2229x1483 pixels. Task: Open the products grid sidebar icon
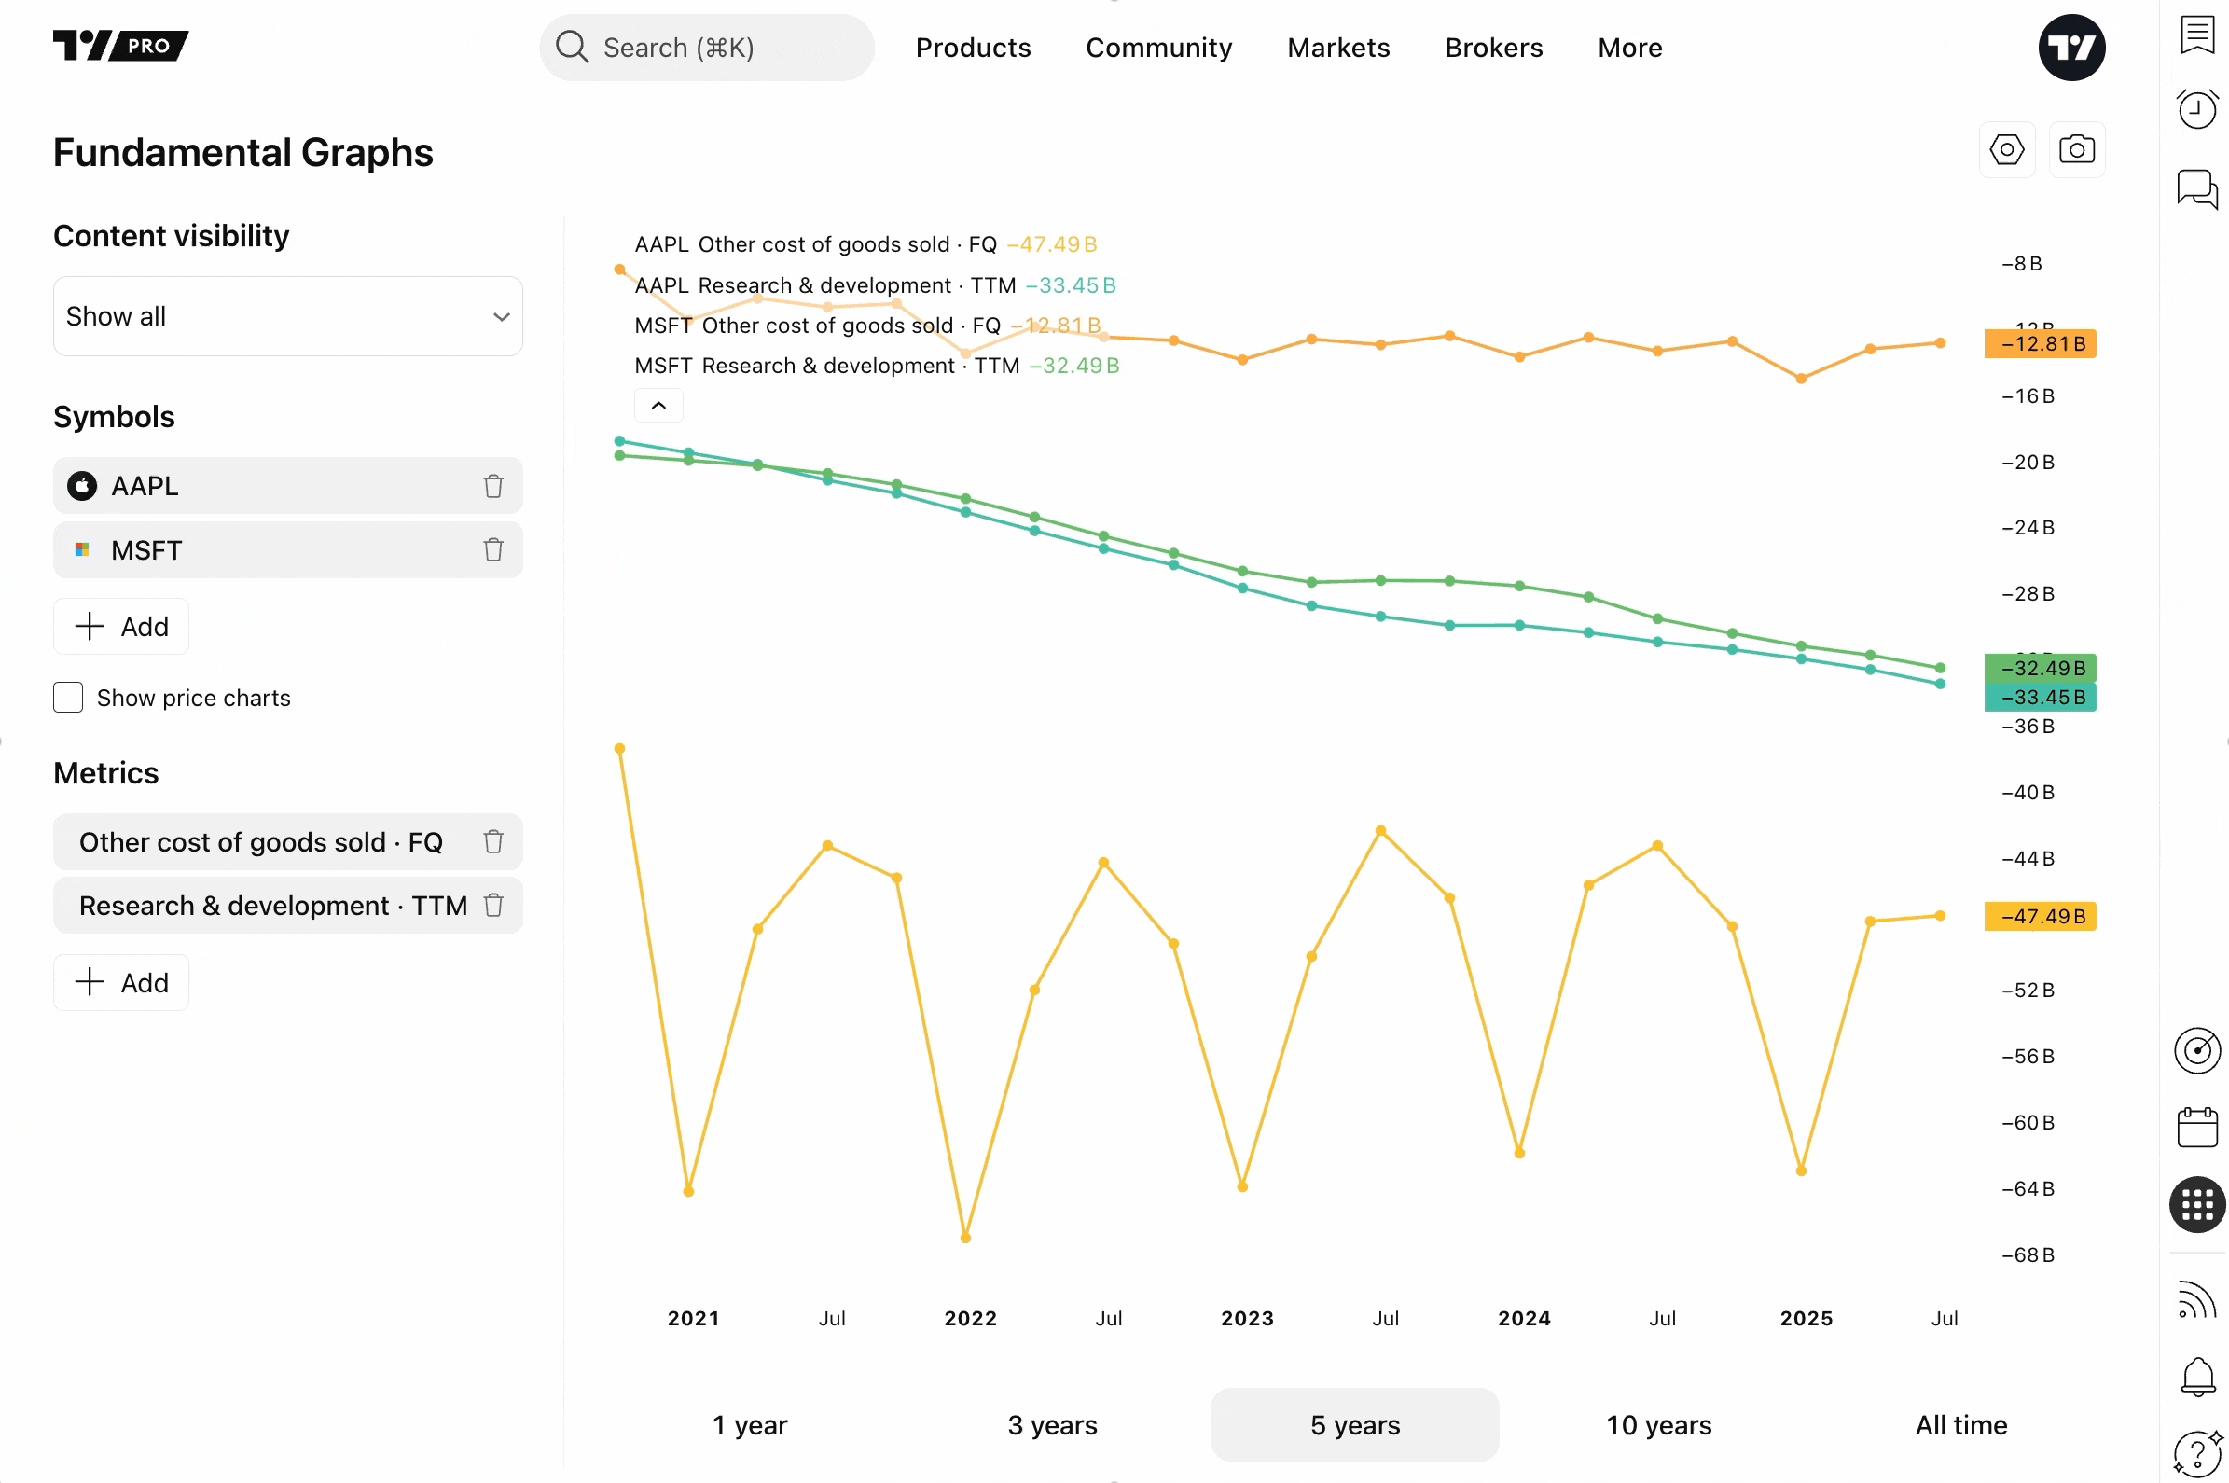point(2196,1204)
